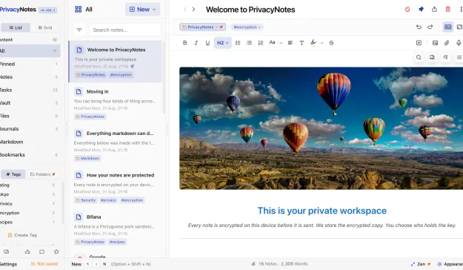Toggle strikethrough formatting
Image resolution: width=463 pixels, height=270 pixels.
pos(331,43)
